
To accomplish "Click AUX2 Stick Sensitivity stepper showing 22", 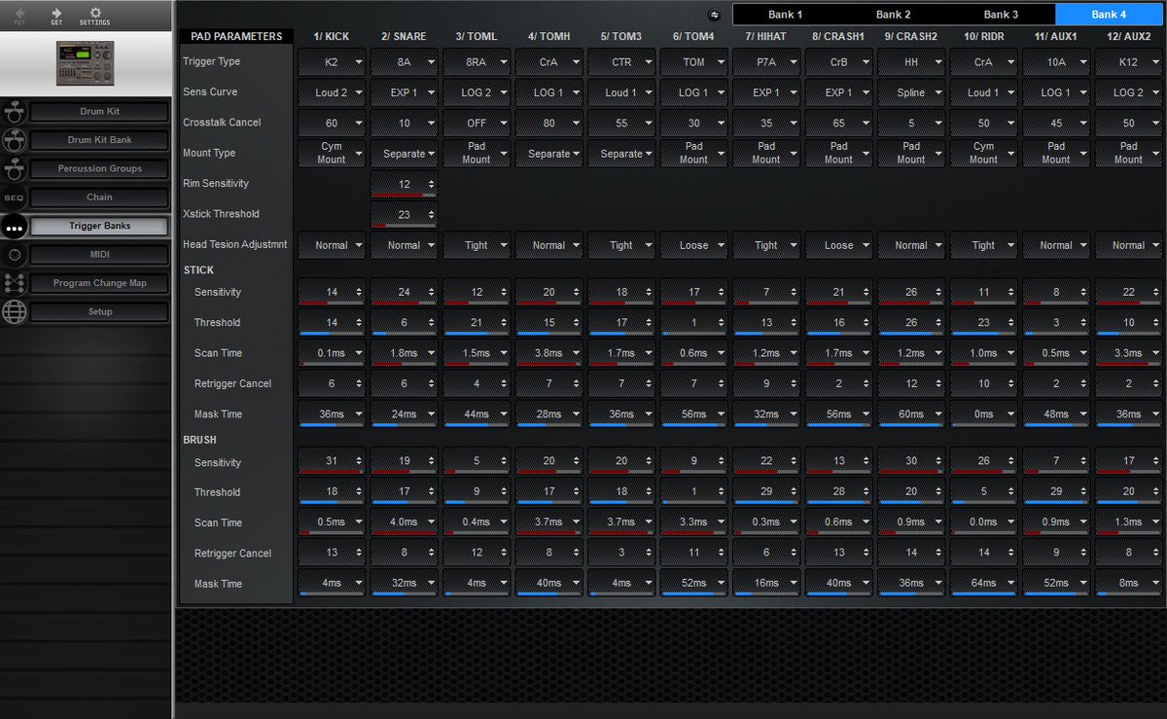I will click(1129, 292).
